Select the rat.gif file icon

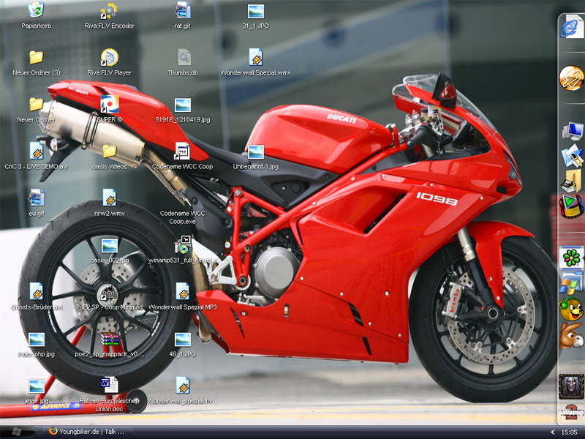tap(182, 10)
